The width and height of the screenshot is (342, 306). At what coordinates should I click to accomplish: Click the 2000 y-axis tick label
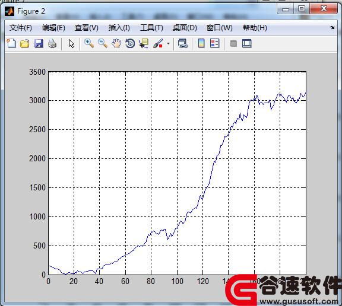coord(37,158)
